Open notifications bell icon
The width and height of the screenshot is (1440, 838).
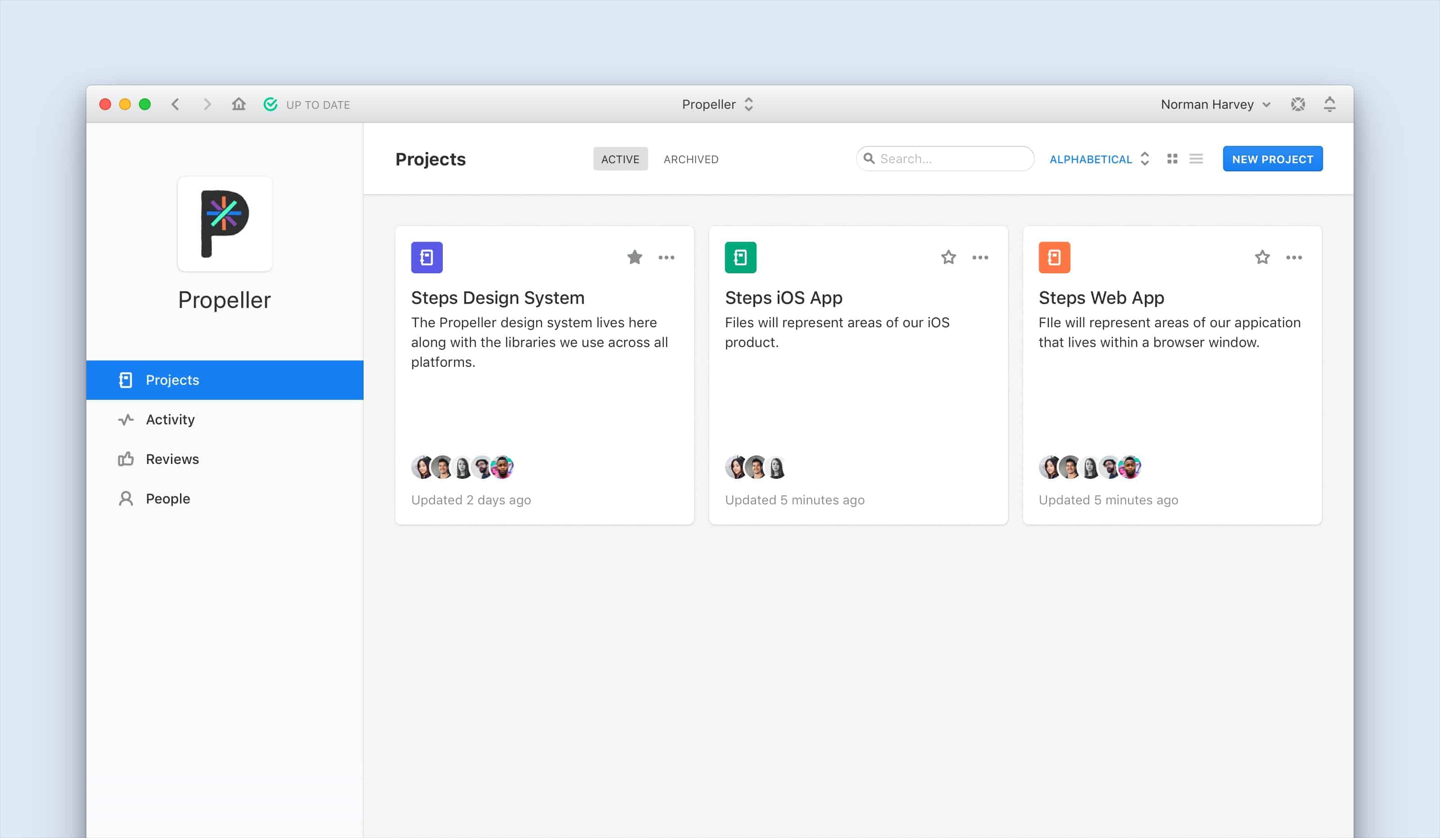point(1330,104)
